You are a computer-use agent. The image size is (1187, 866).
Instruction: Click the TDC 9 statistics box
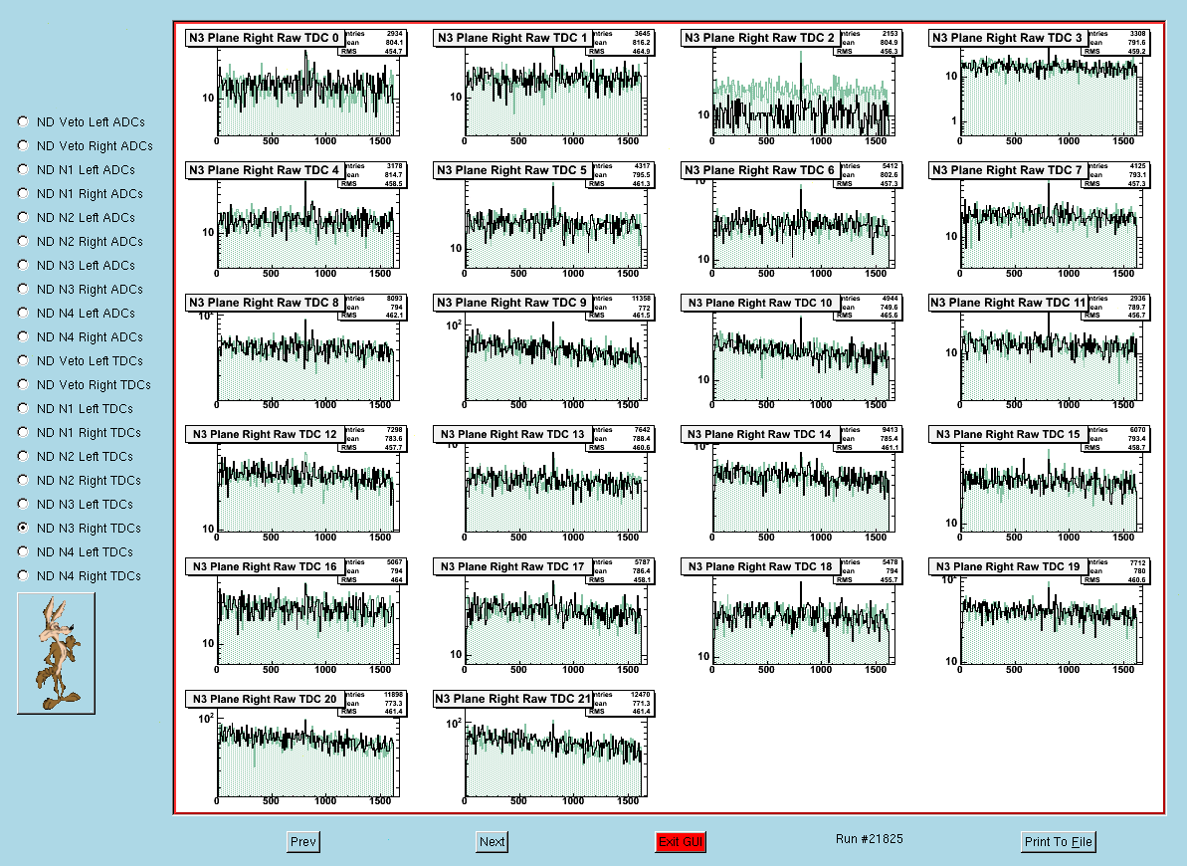(x=623, y=307)
